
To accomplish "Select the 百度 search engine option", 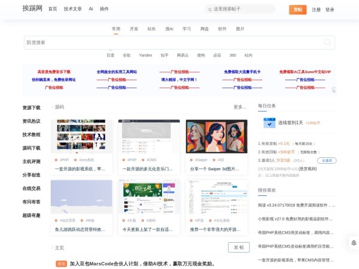I will 110,55.
